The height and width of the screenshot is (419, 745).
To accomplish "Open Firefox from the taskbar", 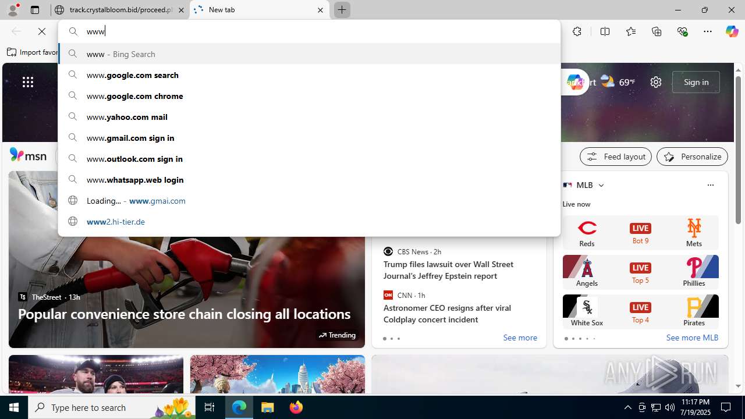I will click(296, 407).
